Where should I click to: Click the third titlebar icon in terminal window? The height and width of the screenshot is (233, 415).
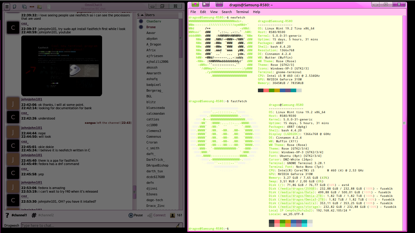click(x=219, y=4)
